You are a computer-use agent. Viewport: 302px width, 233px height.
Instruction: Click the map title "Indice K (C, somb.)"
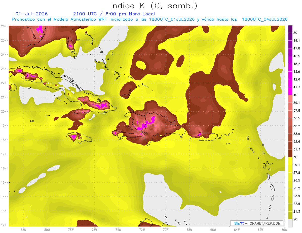(x=154, y=6)
